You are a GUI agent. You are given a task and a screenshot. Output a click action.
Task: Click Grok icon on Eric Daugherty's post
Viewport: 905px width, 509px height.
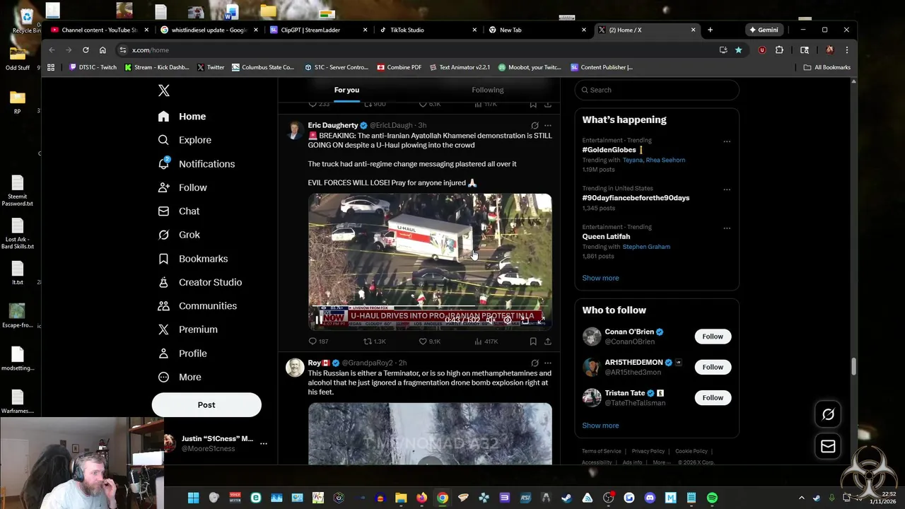(535, 125)
